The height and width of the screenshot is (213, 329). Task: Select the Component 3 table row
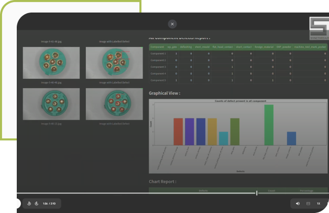[158, 67]
